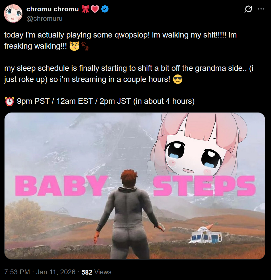Open chromu chromu's profile avatar

pos(13,14)
